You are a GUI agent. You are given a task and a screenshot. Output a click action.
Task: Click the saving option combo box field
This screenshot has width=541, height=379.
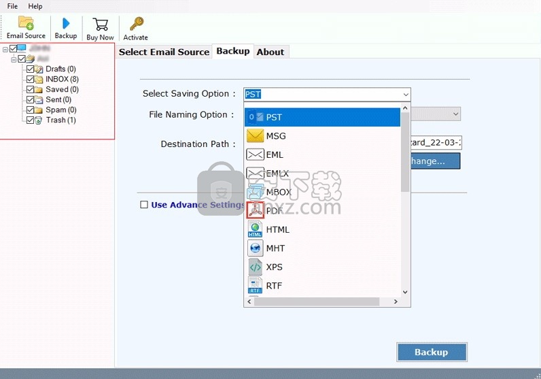[327, 95]
